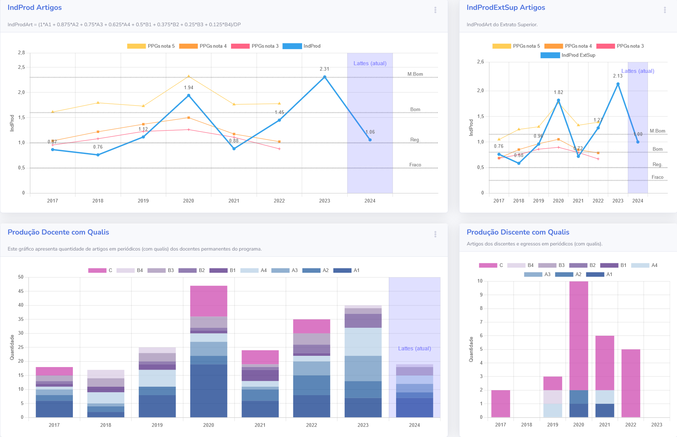Toggle A4 legend in Produção Docente chart
Image resolution: width=677 pixels, height=437 pixels.
click(254, 270)
